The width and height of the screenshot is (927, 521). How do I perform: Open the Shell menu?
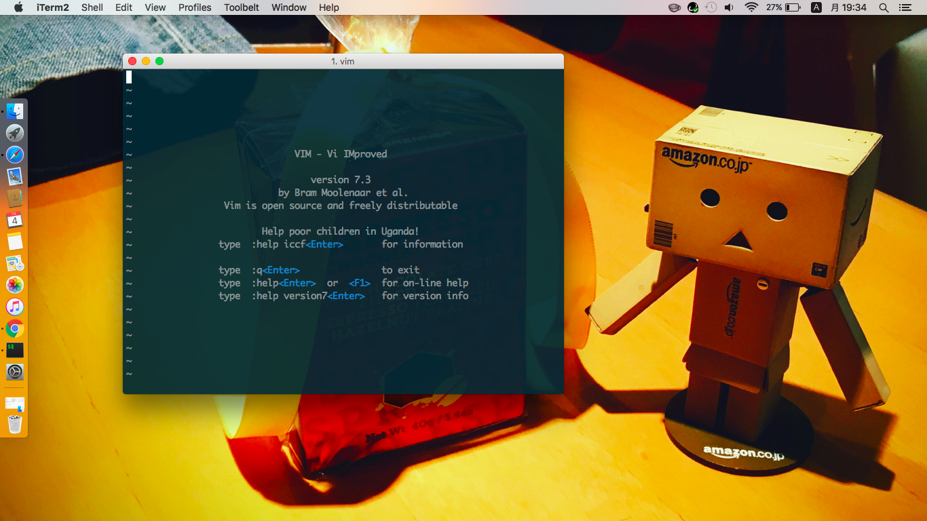[92, 7]
